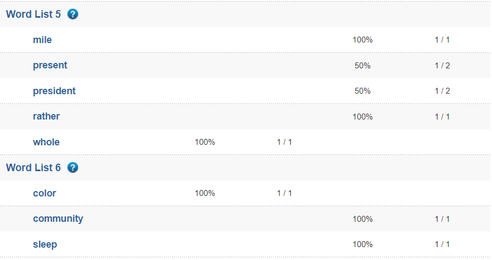The image size is (492, 260).
Task: Click the word 'sleep'
Action: (x=45, y=244)
